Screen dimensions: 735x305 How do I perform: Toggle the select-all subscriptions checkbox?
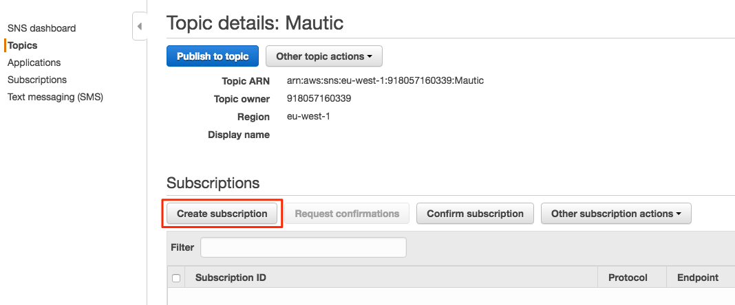176,278
